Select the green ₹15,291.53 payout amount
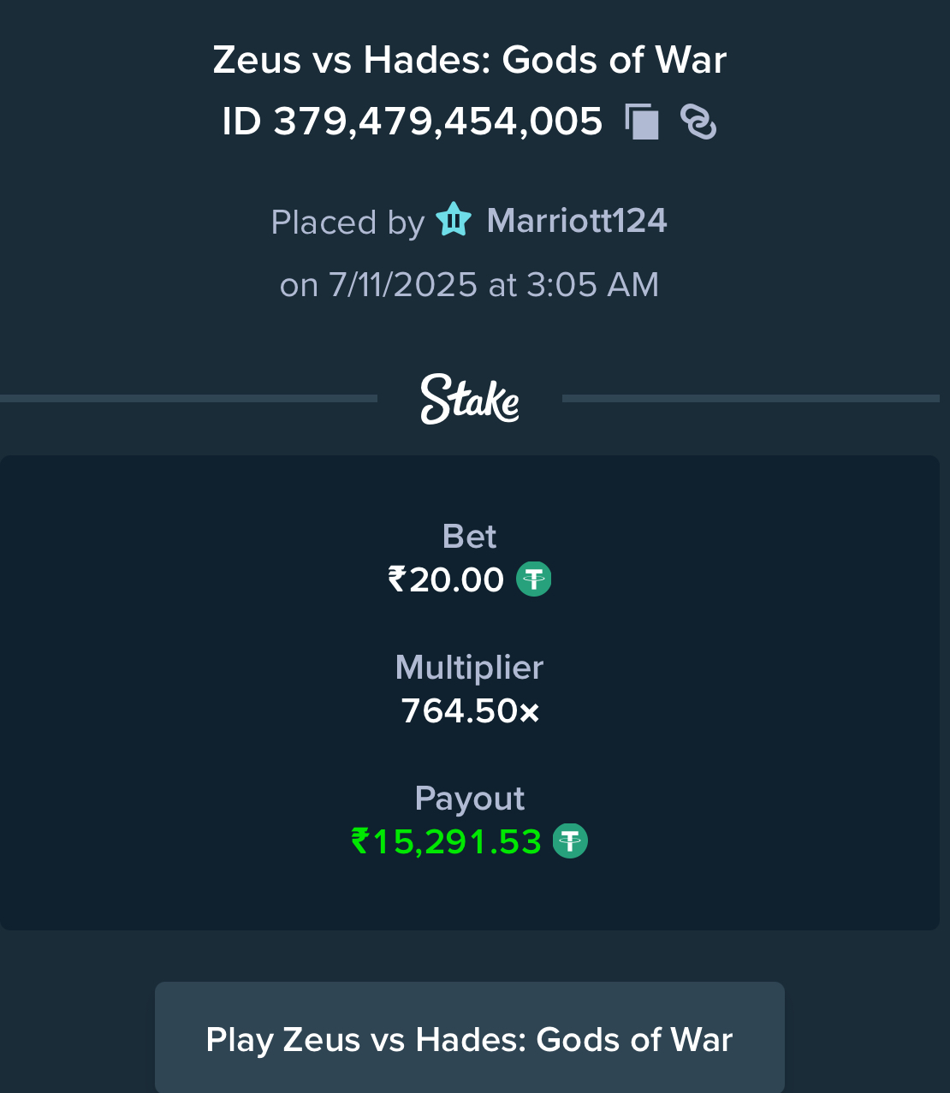The image size is (950, 1093). 446,841
